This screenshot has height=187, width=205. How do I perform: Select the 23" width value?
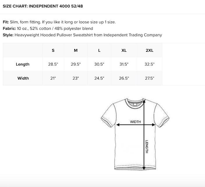[76, 78]
